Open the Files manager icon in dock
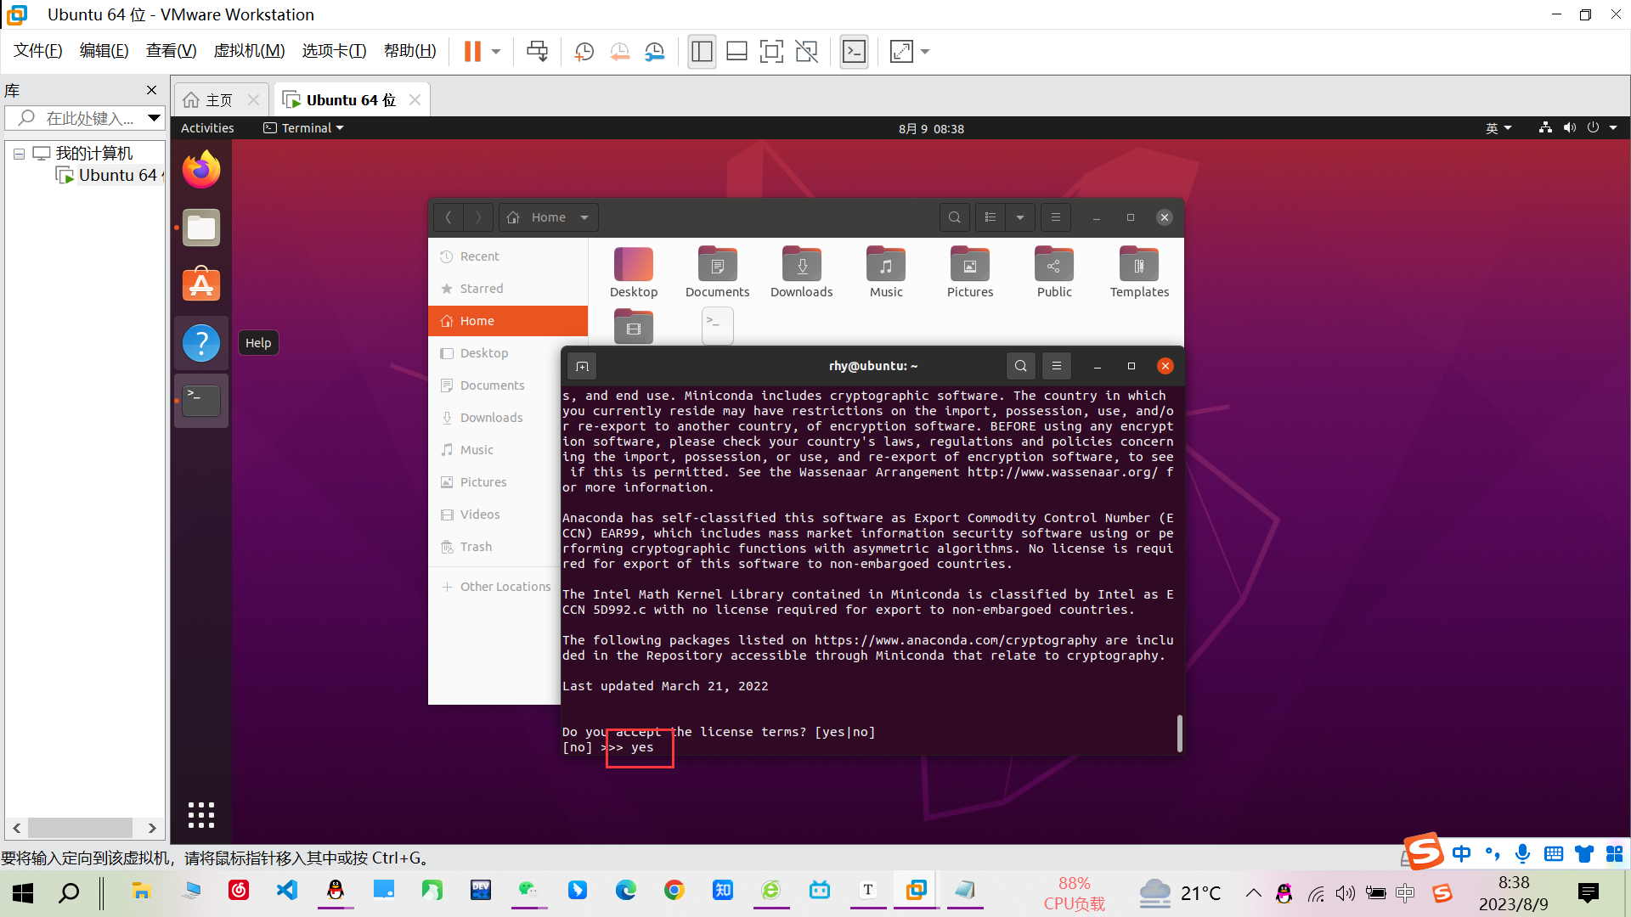This screenshot has width=1631, height=917. click(x=201, y=228)
